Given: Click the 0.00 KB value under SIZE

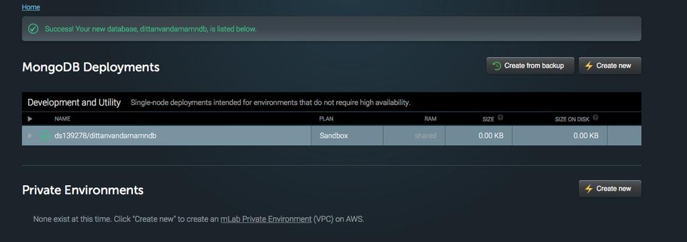Looking at the screenshot, I should click(490, 136).
